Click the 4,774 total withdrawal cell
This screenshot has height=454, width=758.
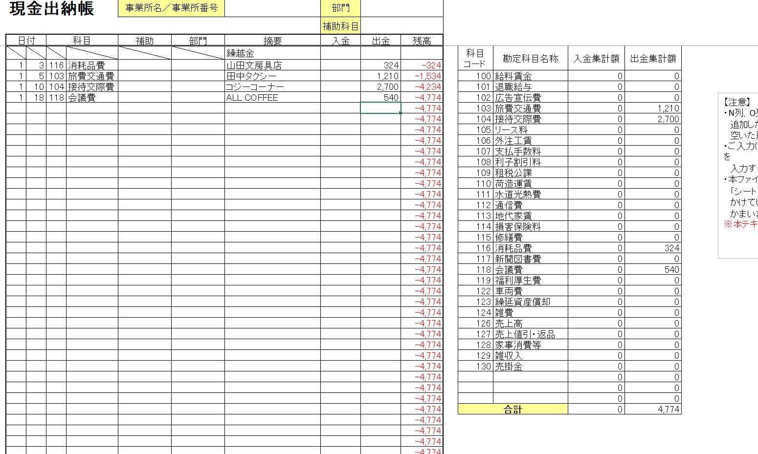pos(653,409)
